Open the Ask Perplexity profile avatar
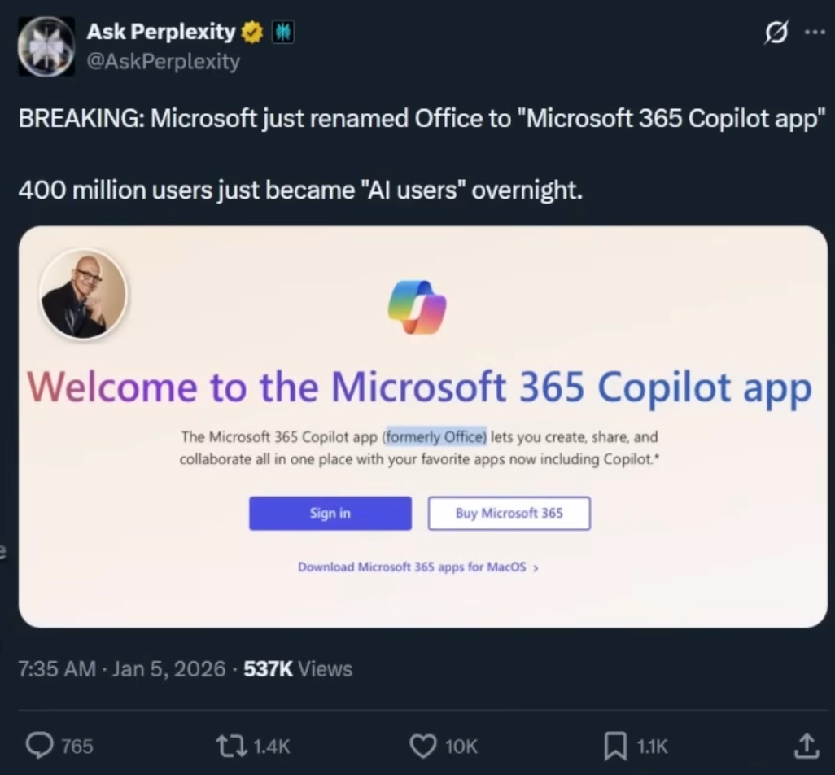Viewport: 835px width, 775px height. (46, 46)
